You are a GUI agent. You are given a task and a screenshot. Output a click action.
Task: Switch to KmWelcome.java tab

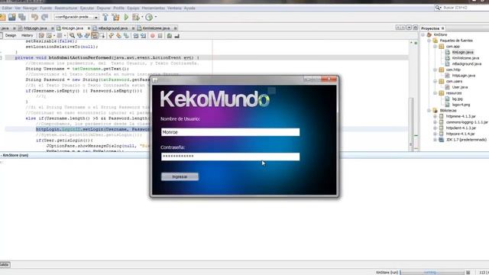pyautogui.click(x=156, y=28)
